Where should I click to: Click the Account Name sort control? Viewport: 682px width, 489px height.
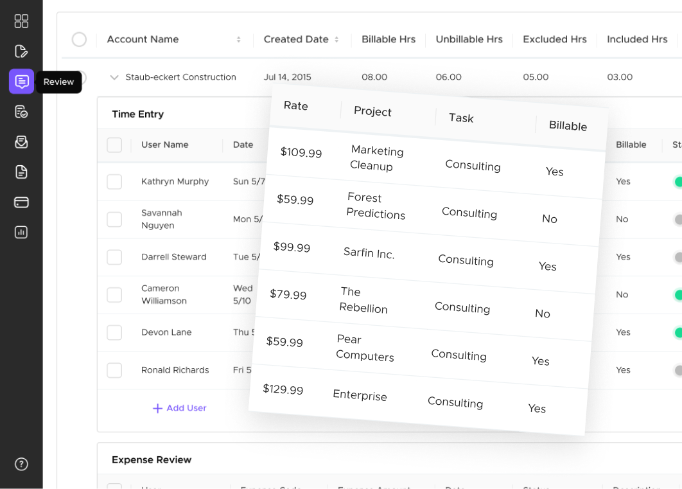[238, 39]
